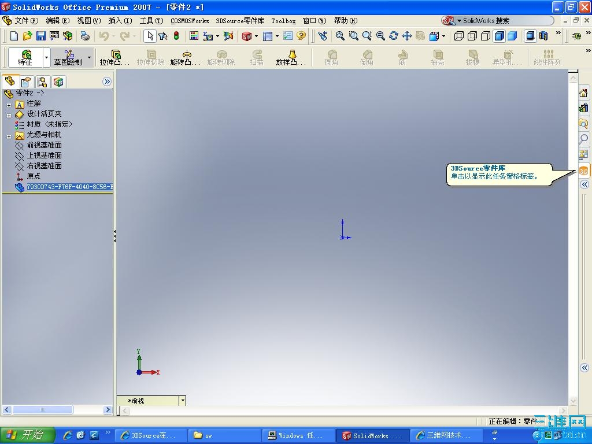The image size is (592, 444).
Task: Switch to Hidden Lines Visible display
Action: [x=472, y=36]
